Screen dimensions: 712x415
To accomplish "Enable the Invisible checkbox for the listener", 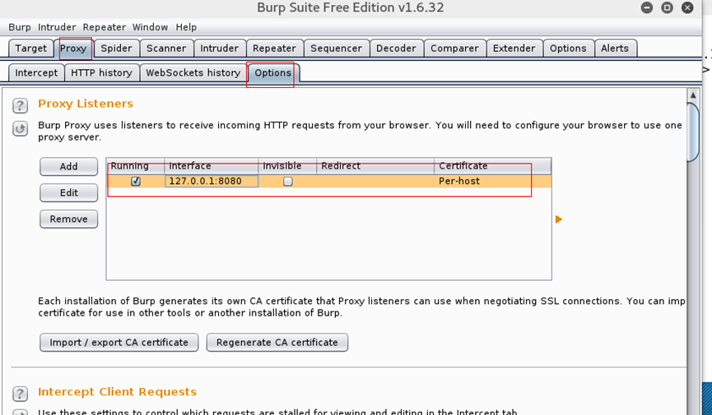I will pyautogui.click(x=287, y=182).
